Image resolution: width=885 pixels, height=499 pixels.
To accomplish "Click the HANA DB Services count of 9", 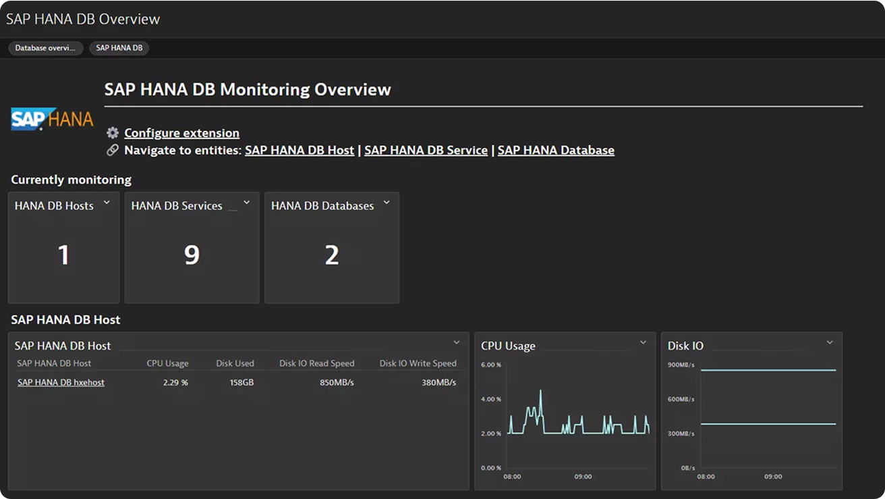I will click(192, 255).
